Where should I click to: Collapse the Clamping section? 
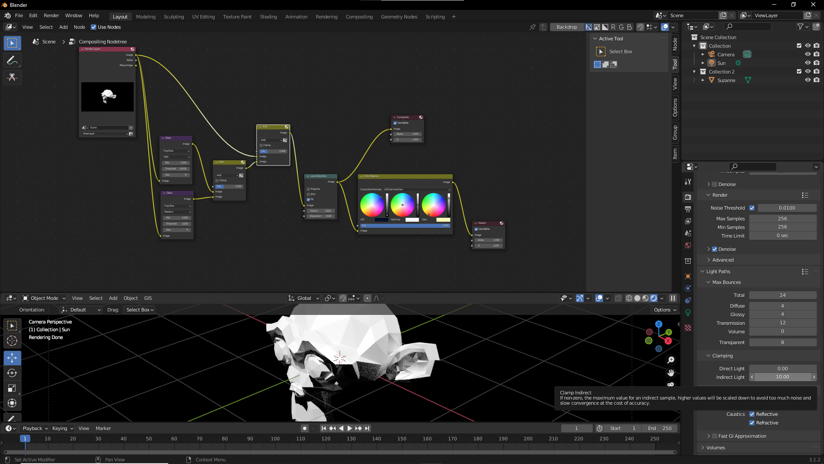[722, 356]
